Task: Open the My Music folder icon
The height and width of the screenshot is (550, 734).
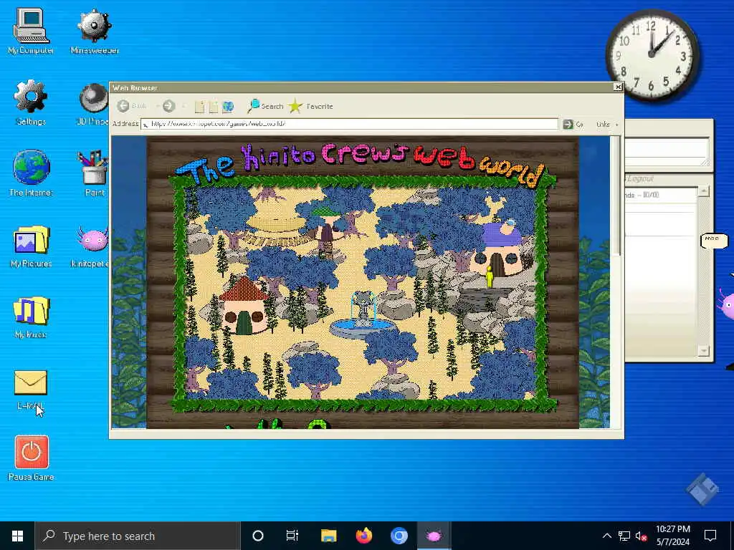Action: pyautogui.click(x=31, y=317)
